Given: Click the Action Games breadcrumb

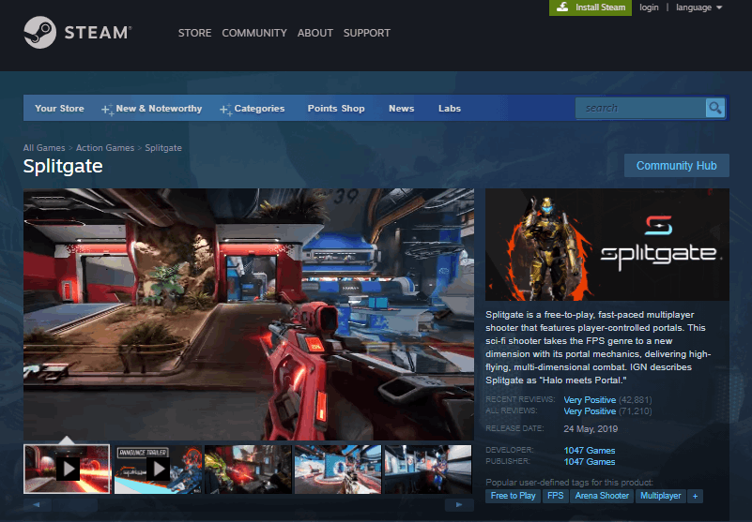Looking at the screenshot, I should pyautogui.click(x=105, y=148).
